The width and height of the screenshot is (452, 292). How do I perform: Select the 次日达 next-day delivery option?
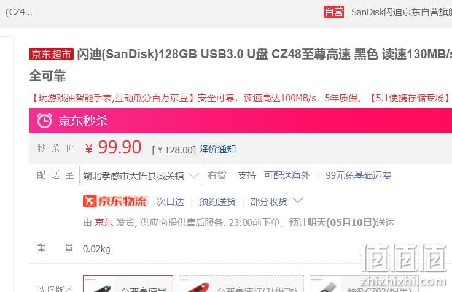(x=170, y=201)
